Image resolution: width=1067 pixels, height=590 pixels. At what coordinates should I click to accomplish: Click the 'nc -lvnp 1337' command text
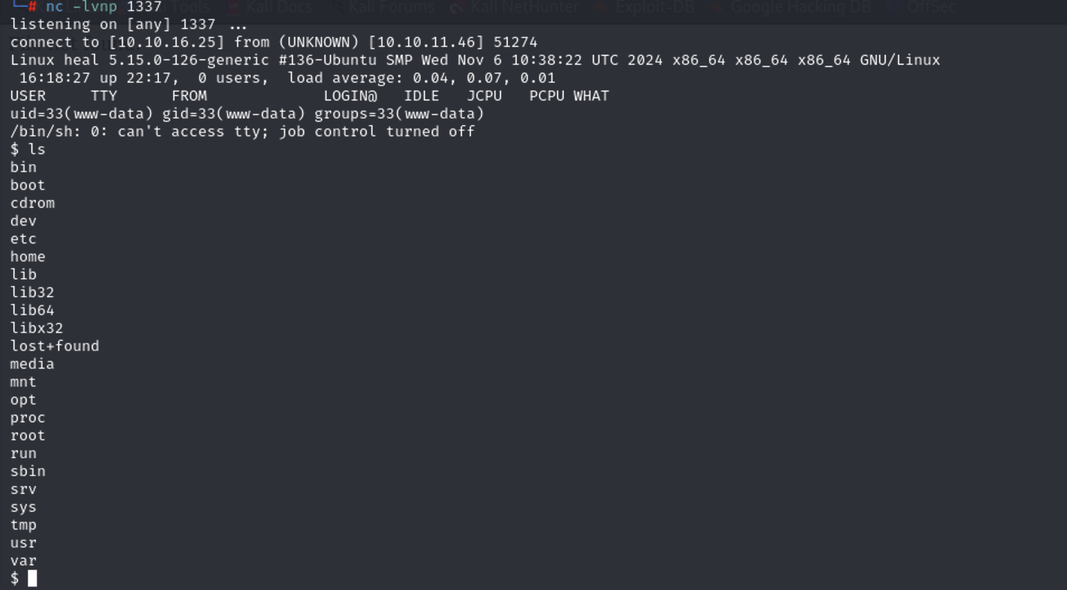[x=103, y=7]
